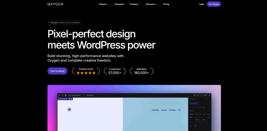Collapse the Layout section in panel
Screen dimensions: 267x131
[210, 111]
